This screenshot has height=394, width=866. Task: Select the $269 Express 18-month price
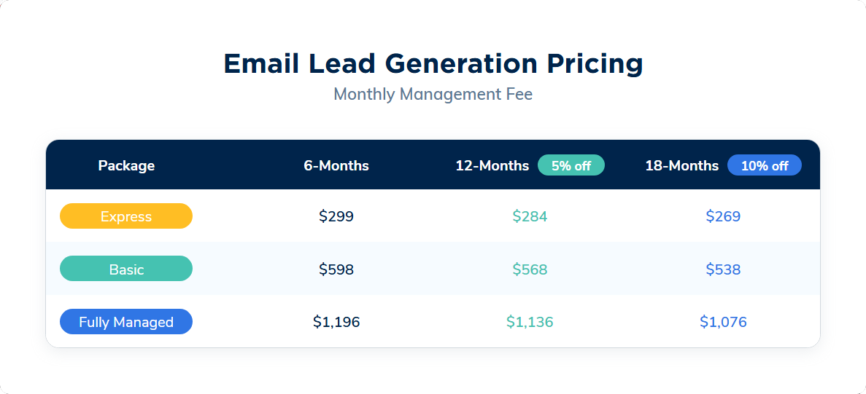click(723, 216)
